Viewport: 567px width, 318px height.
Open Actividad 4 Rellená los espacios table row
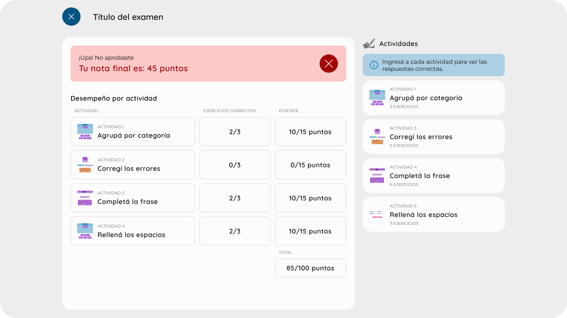[x=133, y=231]
